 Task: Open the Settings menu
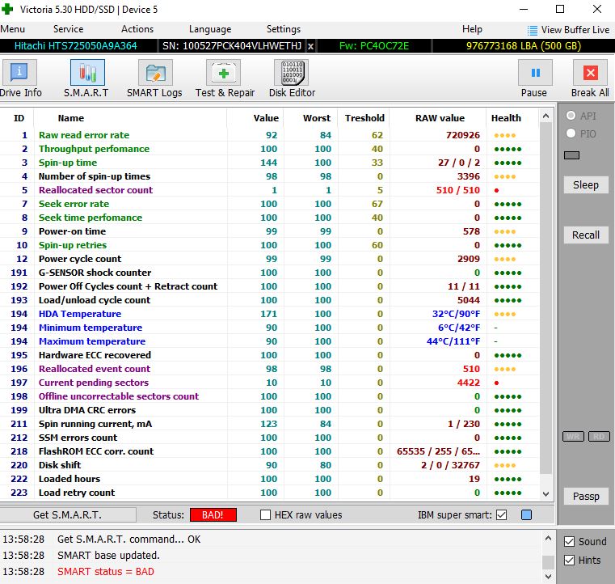pos(284,29)
